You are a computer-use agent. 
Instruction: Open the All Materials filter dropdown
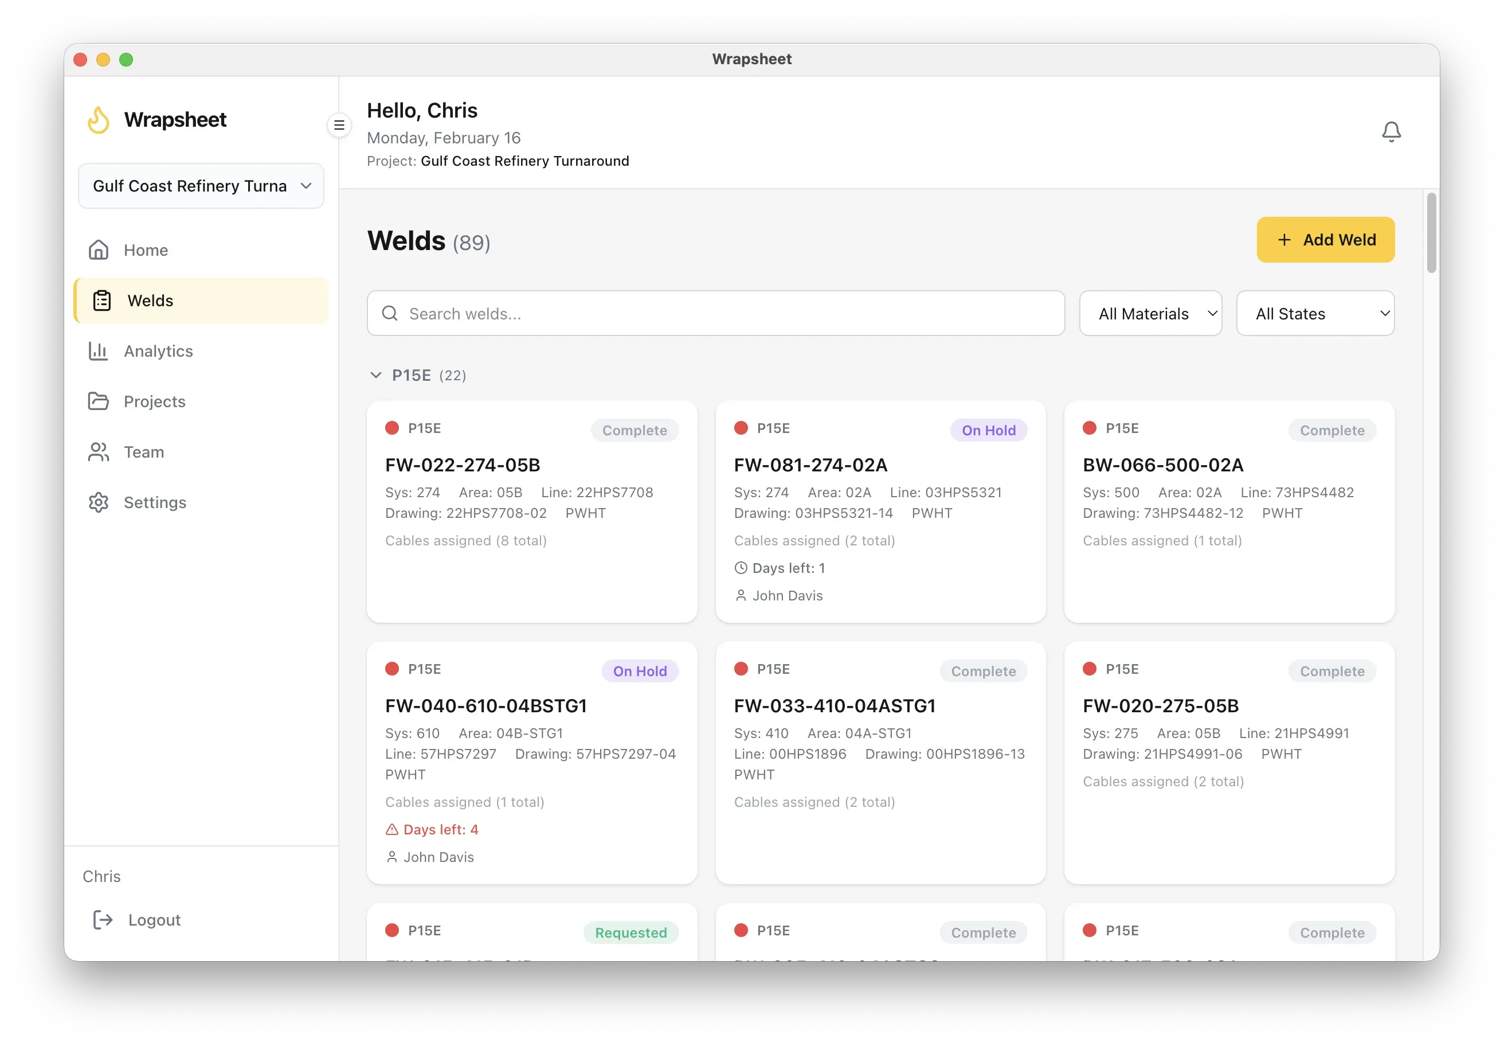tap(1150, 313)
